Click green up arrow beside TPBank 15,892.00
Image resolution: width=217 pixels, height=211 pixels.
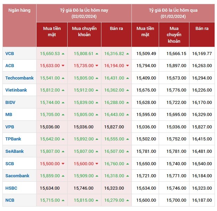click(x=97, y=139)
